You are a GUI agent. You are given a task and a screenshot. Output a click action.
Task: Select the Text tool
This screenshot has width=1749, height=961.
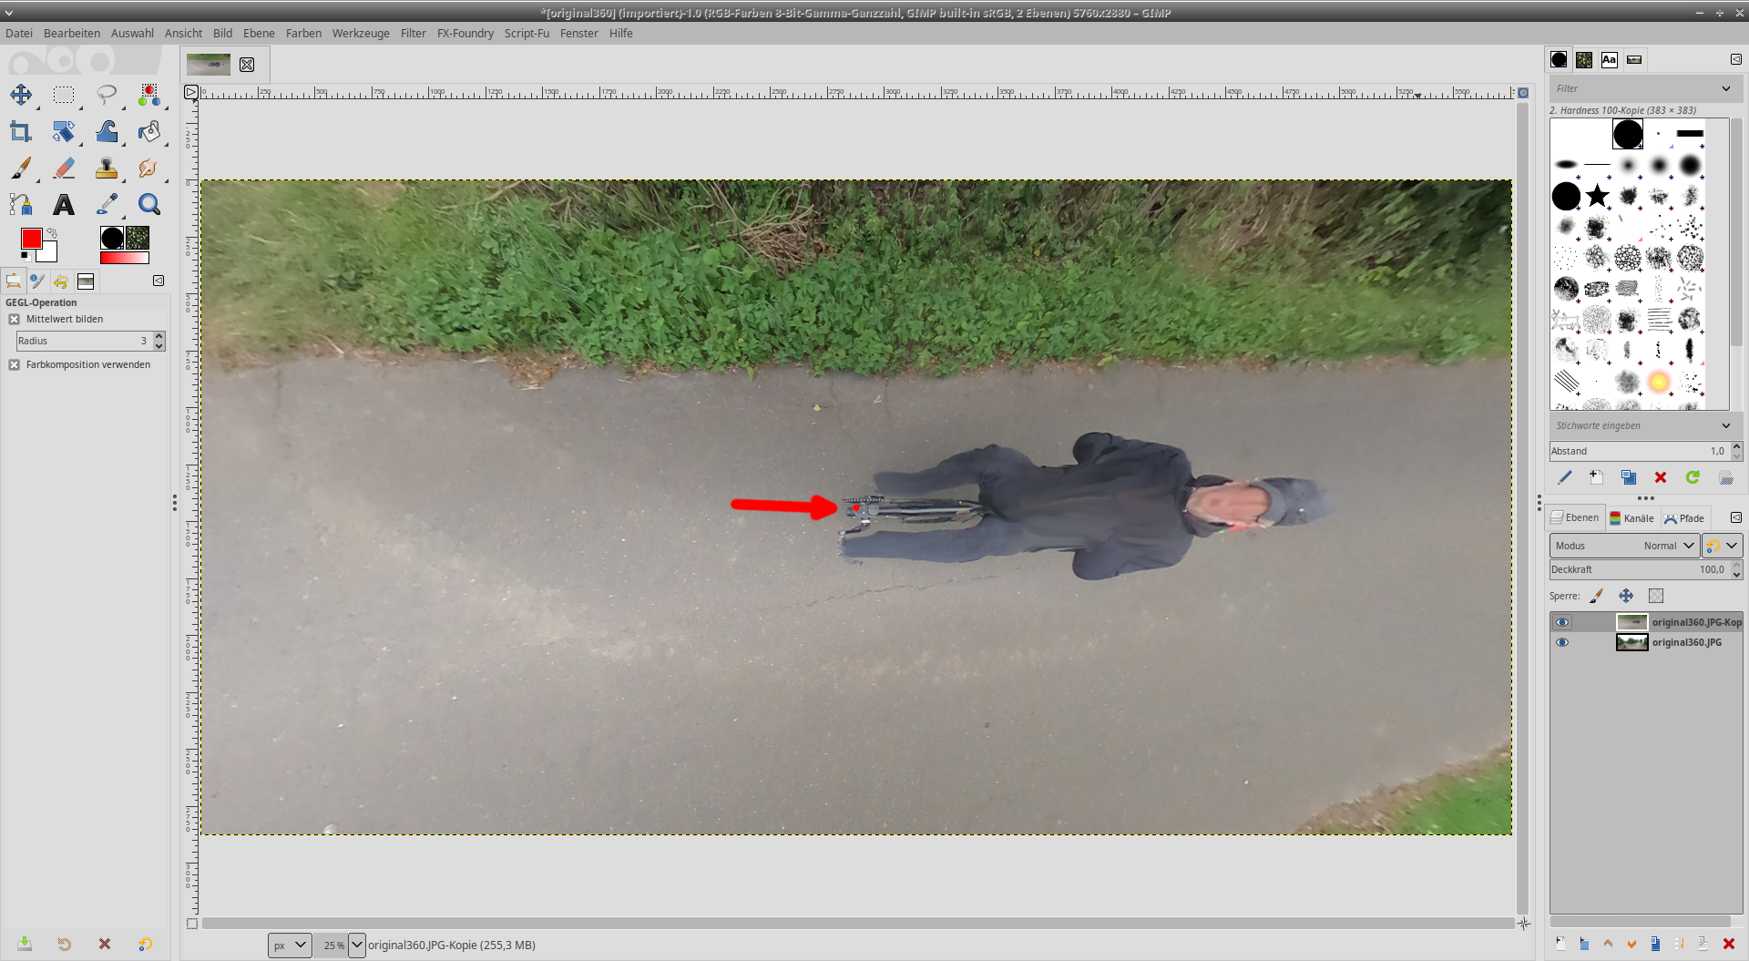63,205
